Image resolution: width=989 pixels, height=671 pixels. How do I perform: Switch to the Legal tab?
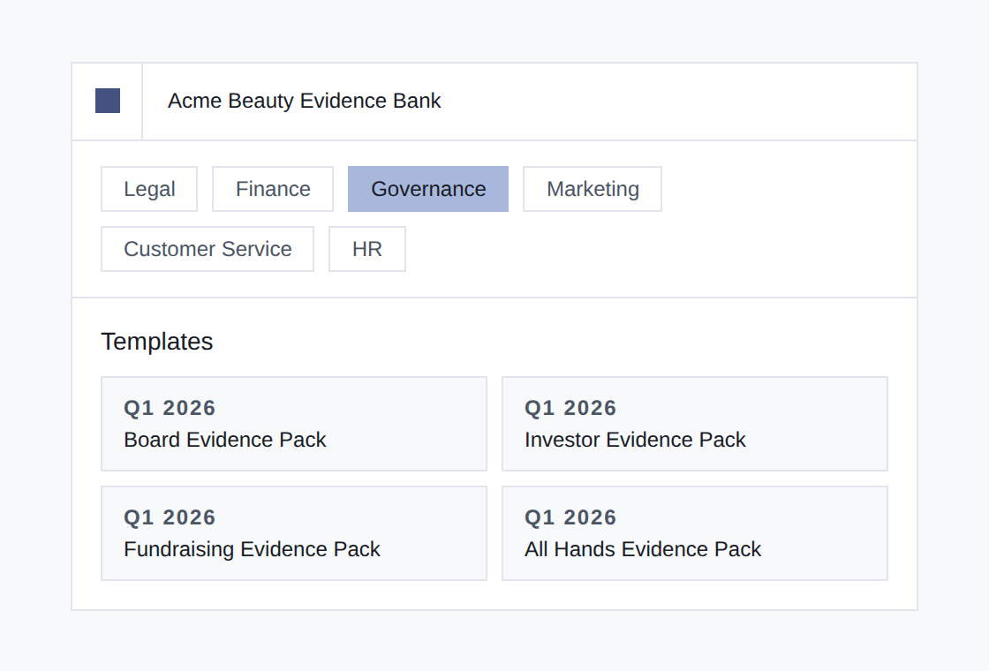[149, 189]
